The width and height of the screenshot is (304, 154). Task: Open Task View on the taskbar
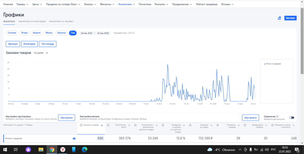(15, 149)
